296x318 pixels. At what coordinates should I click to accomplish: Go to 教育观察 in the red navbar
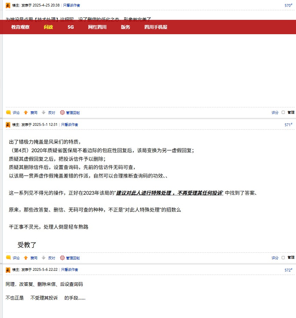(20, 27)
